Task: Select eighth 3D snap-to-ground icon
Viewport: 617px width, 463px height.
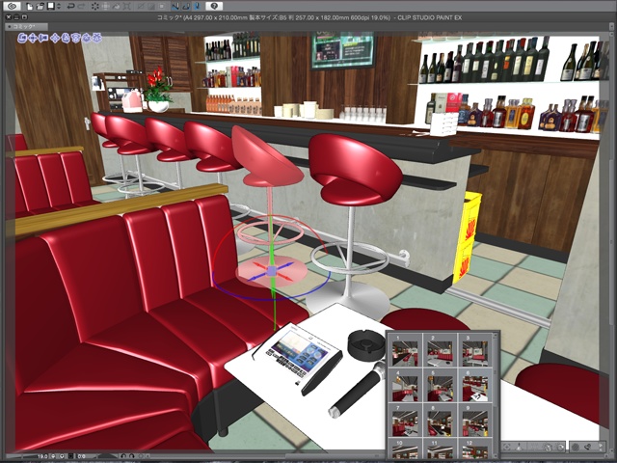Action: tap(97, 38)
